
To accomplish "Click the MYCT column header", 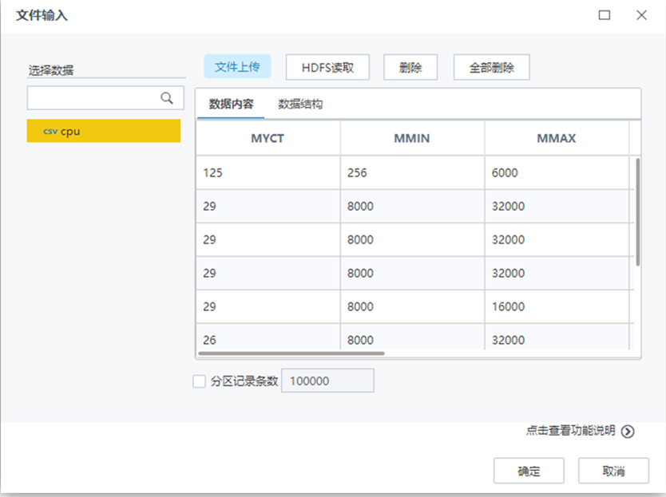I will pyautogui.click(x=268, y=137).
